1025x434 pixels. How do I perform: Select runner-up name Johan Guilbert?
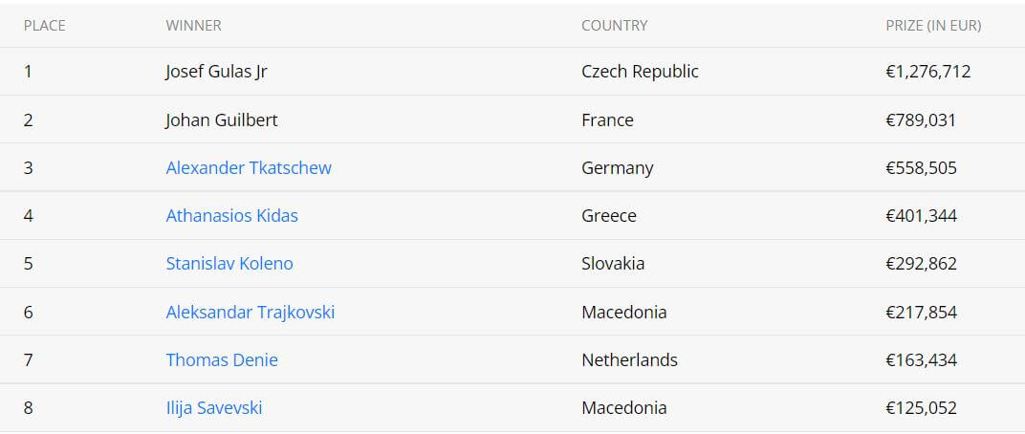tap(222, 120)
